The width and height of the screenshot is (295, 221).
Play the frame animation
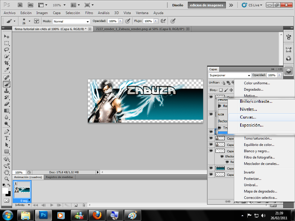[52, 205]
